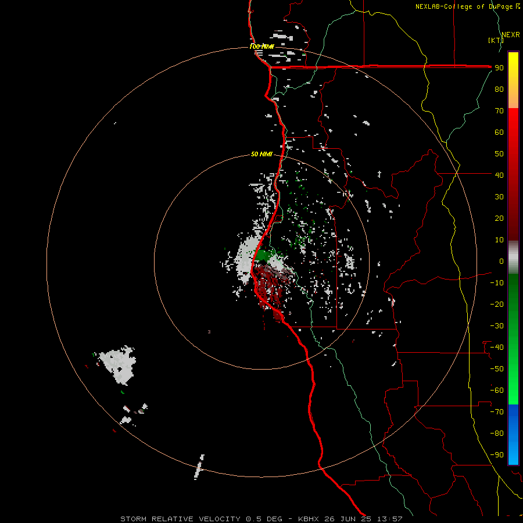Click the 90 value on the velocity scale
The width and height of the screenshot is (523, 523).
click(499, 68)
